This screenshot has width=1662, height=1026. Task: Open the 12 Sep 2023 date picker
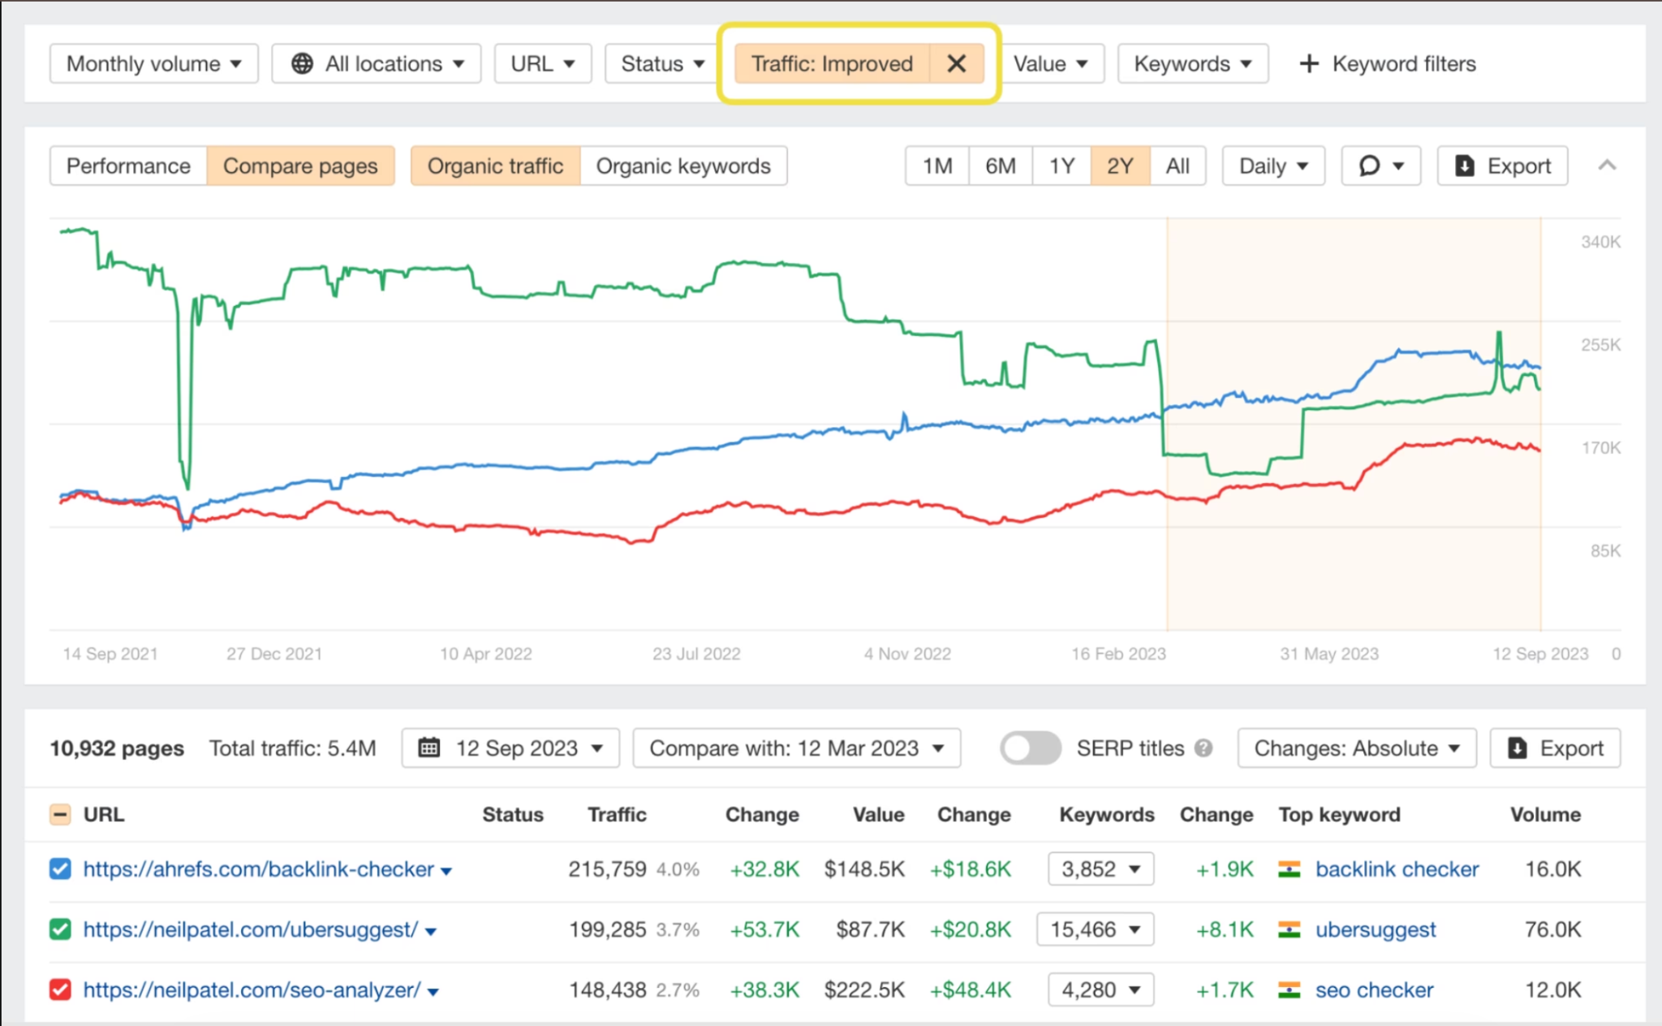click(510, 748)
